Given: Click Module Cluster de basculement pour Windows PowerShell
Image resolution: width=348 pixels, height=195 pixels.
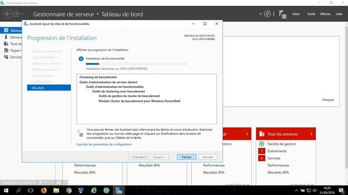Looking at the screenshot, I should [139, 101].
